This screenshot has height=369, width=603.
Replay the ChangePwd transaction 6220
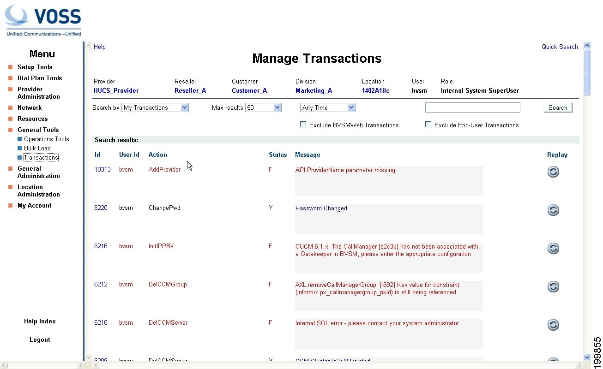point(553,210)
